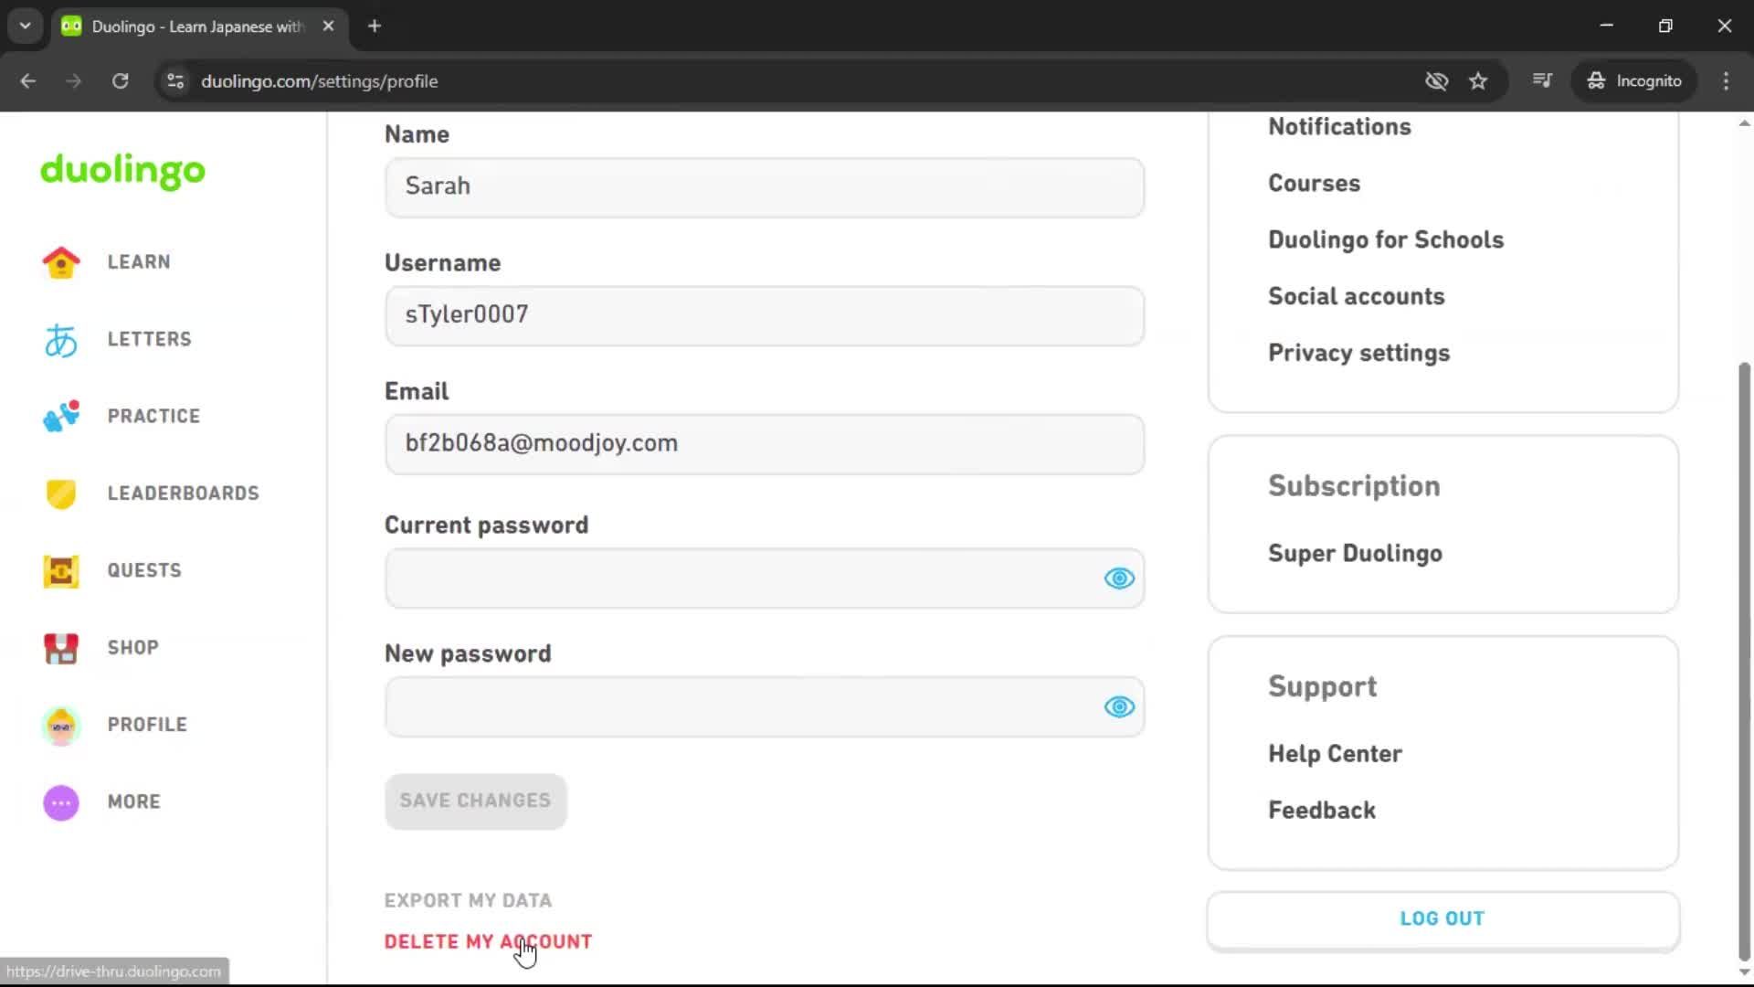The width and height of the screenshot is (1754, 987).
Task: Click the Quests treasure chest icon
Action: (61, 571)
